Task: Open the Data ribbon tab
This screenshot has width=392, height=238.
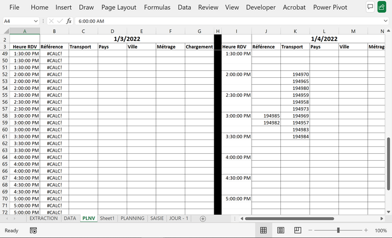Action: click(184, 7)
